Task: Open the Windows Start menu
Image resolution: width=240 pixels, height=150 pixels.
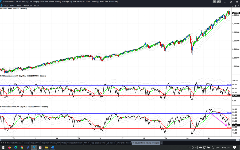Action: (3, 147)
